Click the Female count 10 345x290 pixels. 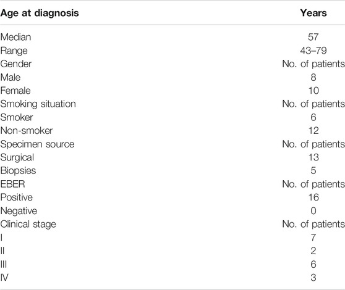pos(313,91)
